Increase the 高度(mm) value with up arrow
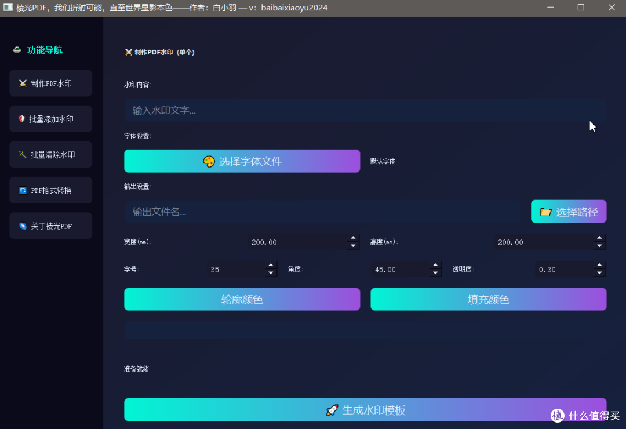The height and width of the screenshot is (429, 626). coord(599,238)
